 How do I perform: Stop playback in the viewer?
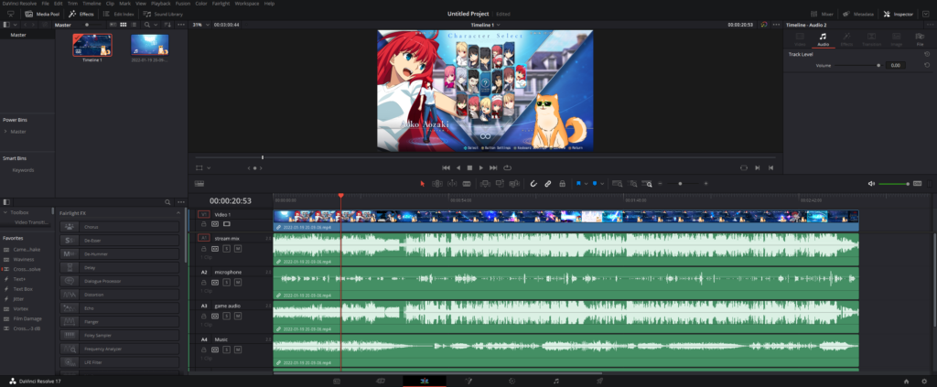[469, 167]
